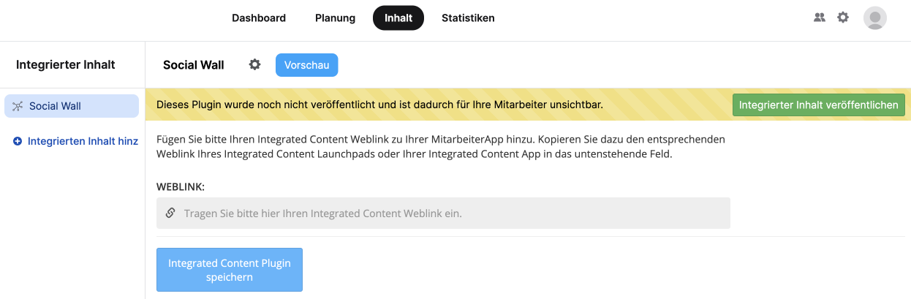Click the Social Wall sidebar item icon
This screenshot has width=911, height=299.
click(18, 106)
